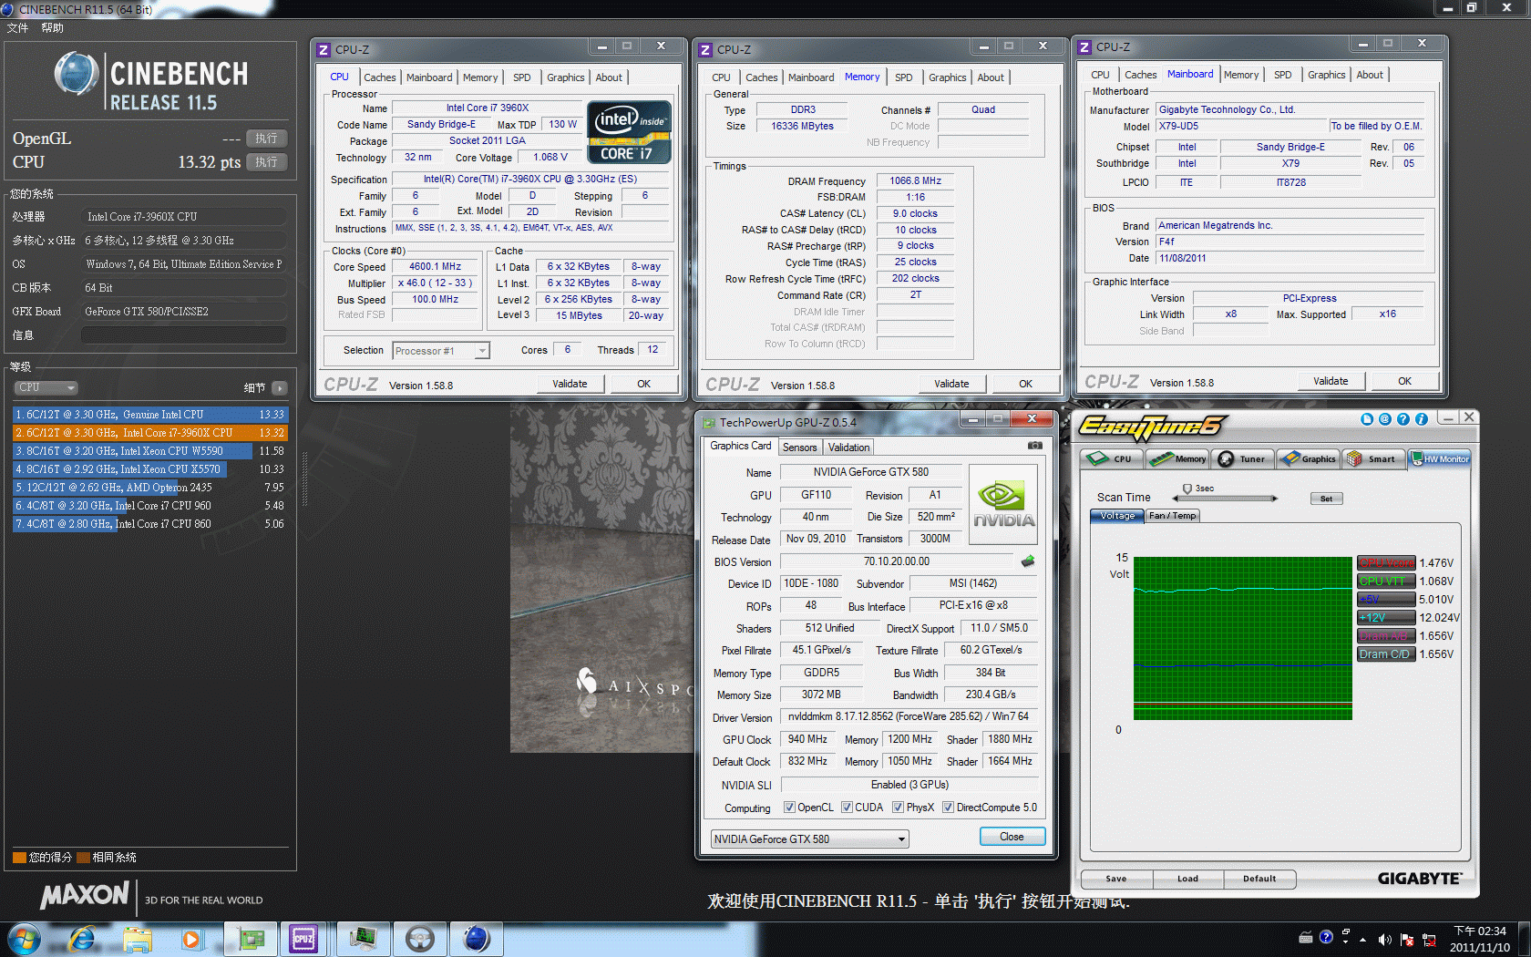Switch to Caches tab in first CPU-Z
Viewport: 1531px width, 957px height.
point(380,77)
